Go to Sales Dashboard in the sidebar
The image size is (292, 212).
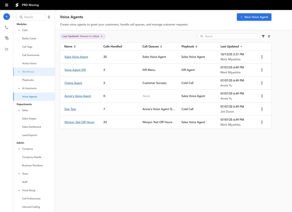pyautogui.click(x=31, y=127)
